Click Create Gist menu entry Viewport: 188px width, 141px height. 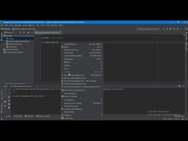(82, 118)
